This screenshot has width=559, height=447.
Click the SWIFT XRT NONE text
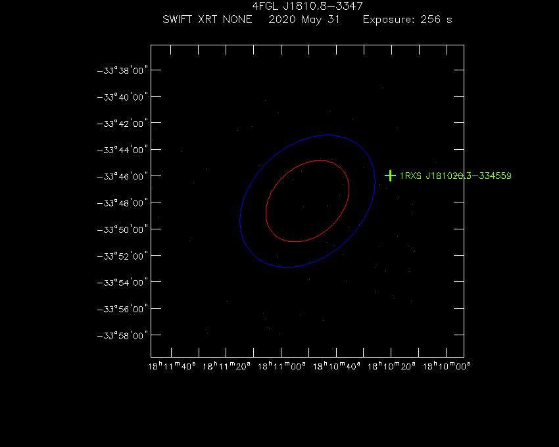tap(207, 19)
